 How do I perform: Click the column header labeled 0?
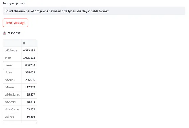coord(29,43)
